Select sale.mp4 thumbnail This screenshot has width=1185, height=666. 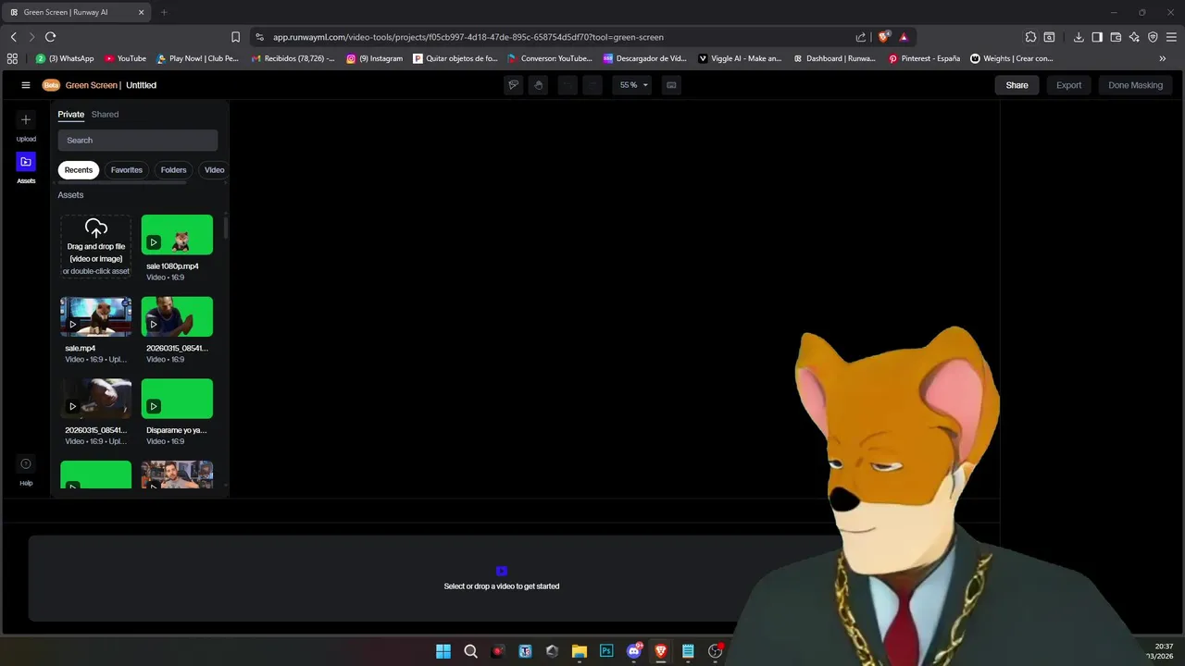point(96,316)
